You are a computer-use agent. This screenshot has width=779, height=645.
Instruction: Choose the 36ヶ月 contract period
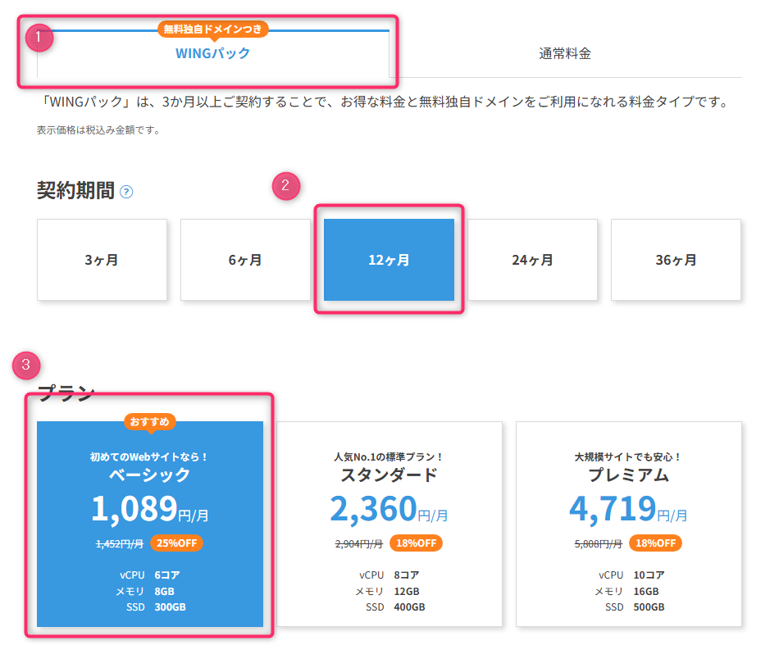pyautogui.click(x=676, y=260)
